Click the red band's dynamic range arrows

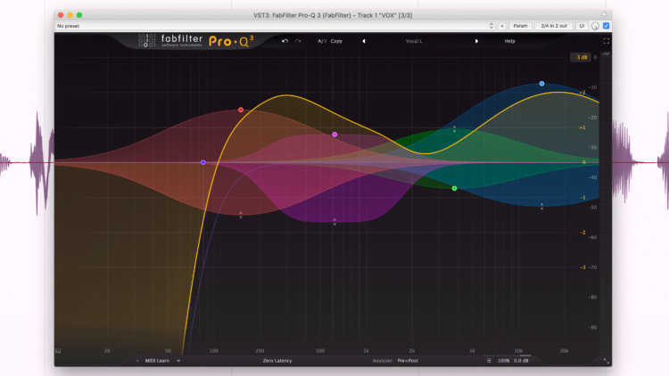coord(241,216)
